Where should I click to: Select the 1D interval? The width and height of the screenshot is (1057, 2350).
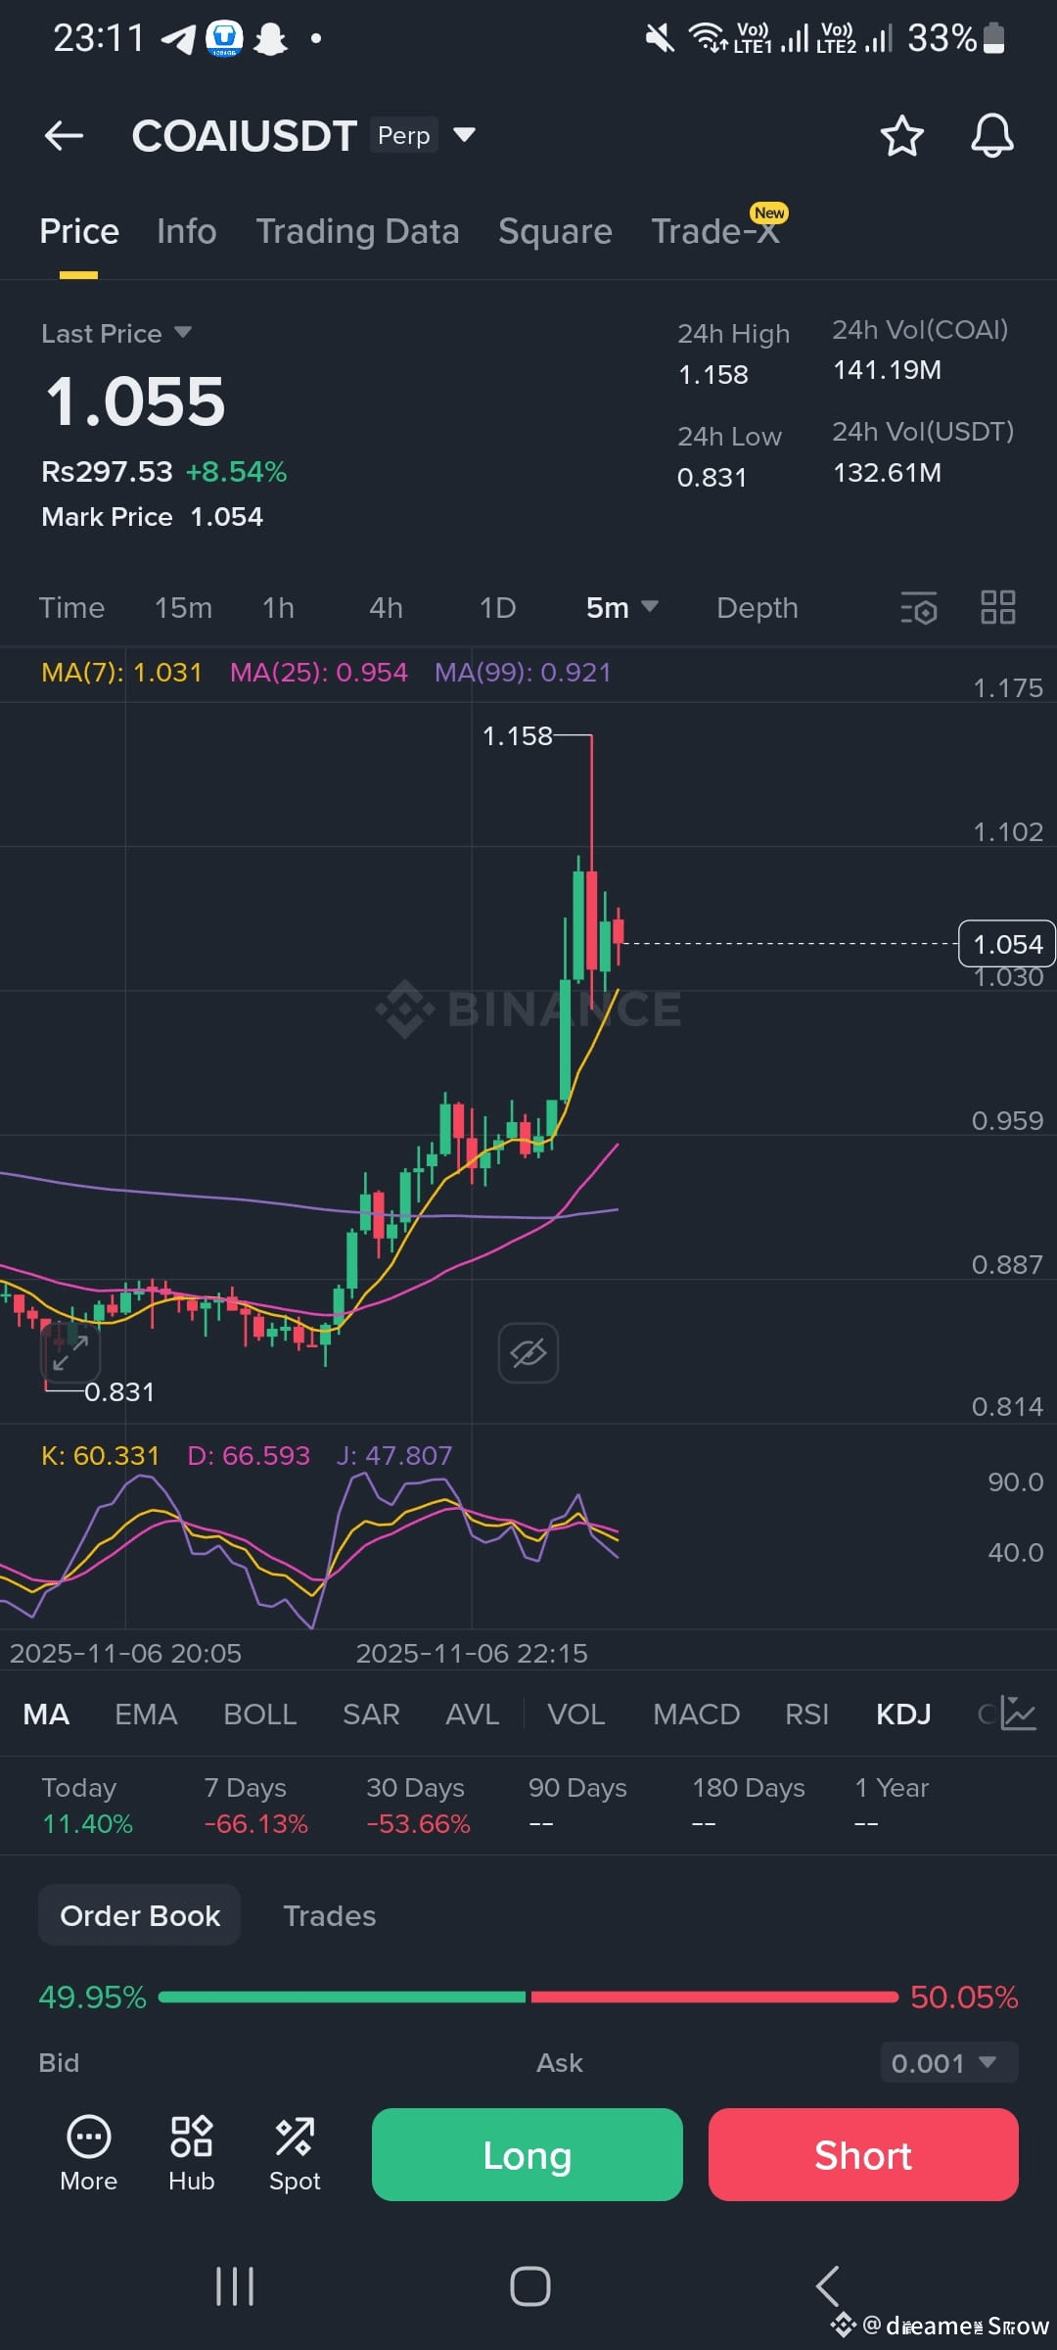pos(497,608)
